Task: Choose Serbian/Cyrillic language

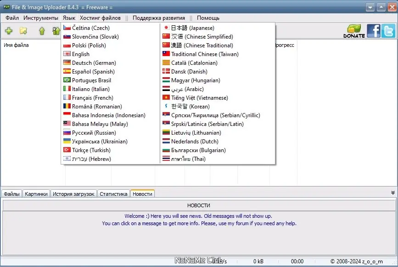Action: tap(218, 115)
